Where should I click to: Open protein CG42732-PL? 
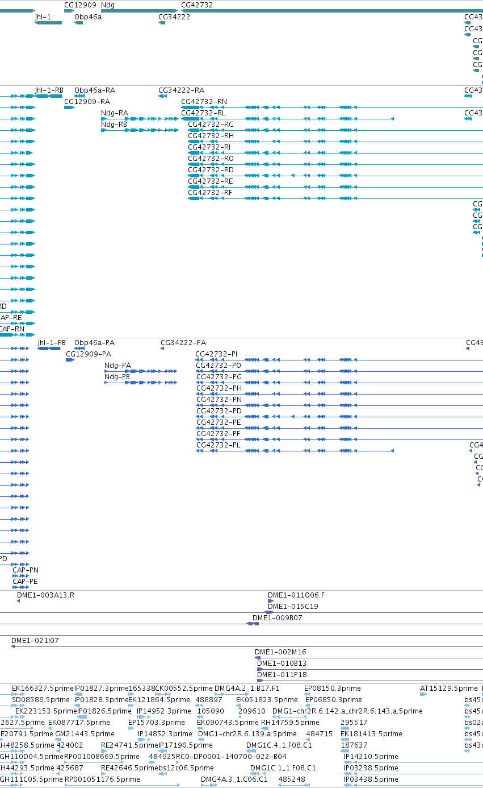pos(218,445)
